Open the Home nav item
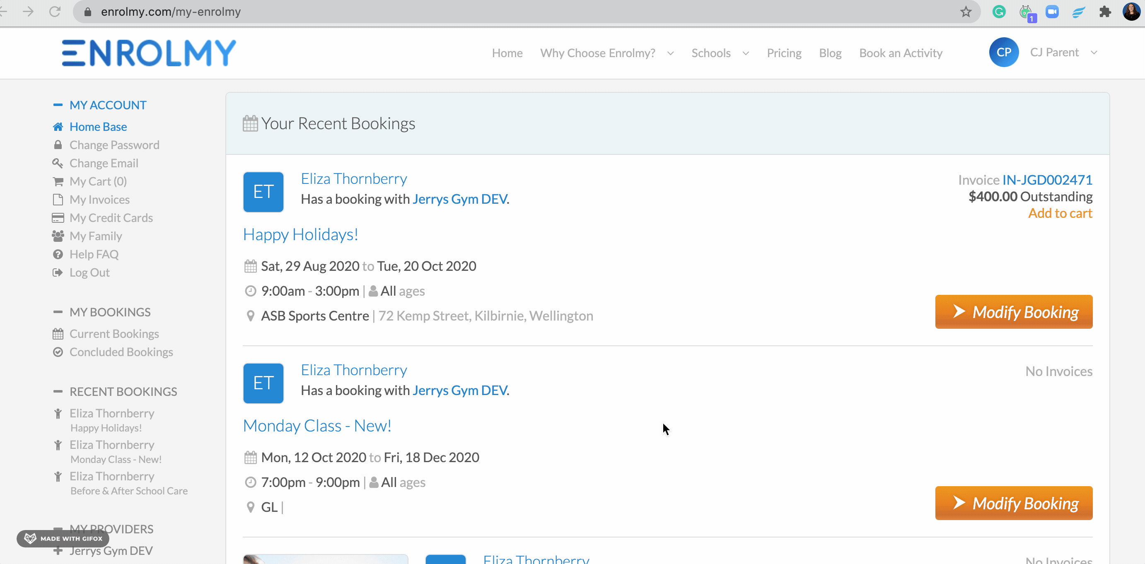The image size is (1145, 564). coord(507,53)
